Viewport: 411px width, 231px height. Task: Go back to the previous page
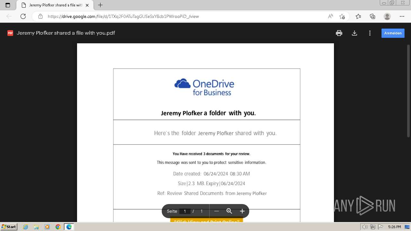point(9,16)
